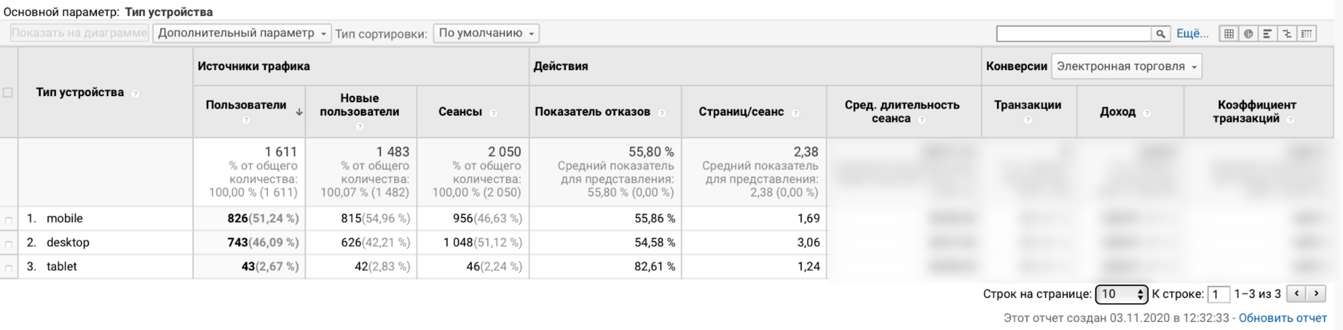Click into the table search field
Screen dimensions: 1343x330
click(x=1074, y=34)
